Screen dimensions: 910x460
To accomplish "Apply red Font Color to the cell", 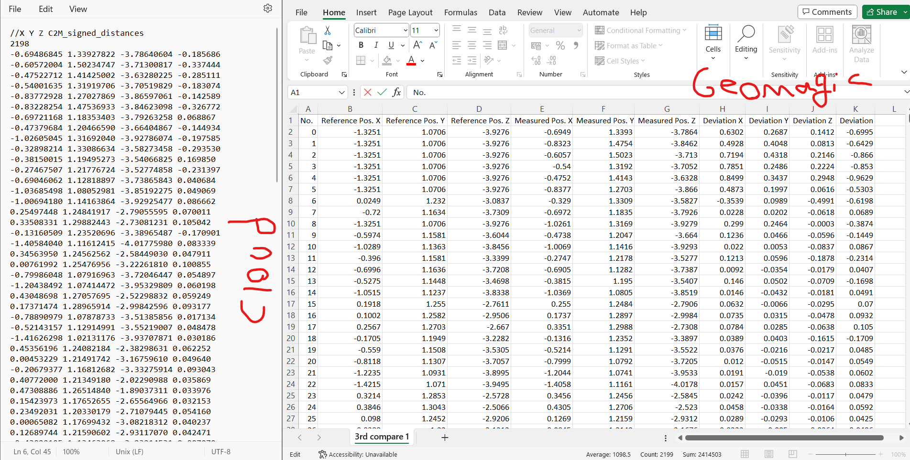I will pos(411,60).
